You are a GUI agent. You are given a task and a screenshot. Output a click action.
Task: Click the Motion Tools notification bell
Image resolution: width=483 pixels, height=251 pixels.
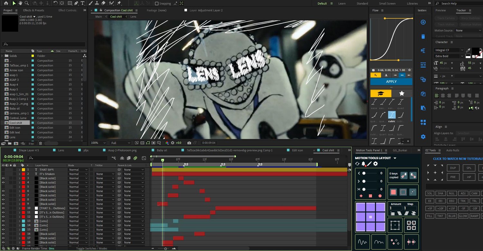[x=364, y=164]
